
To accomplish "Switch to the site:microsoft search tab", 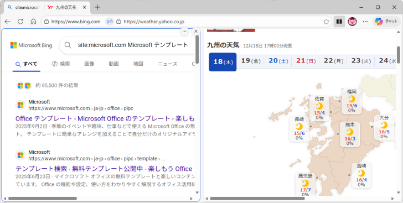I will 24,7.
